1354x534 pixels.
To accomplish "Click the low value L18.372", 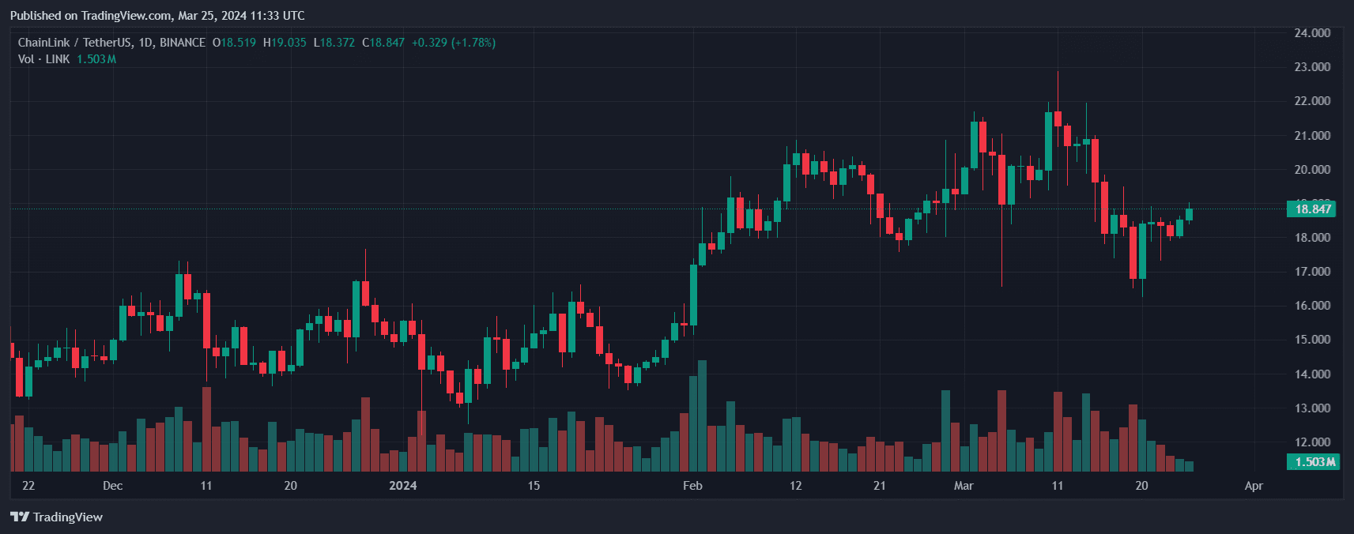I will tap(334, 43).
